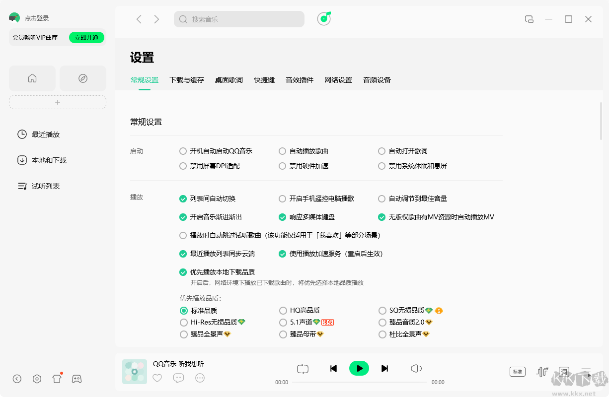This screenshot has height=397, width=609.
Task: Click the music recognition disc icon
Action: point(324,19)
